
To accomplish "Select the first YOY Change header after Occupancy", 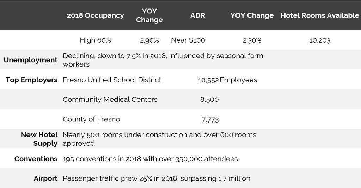I will 149,15.
